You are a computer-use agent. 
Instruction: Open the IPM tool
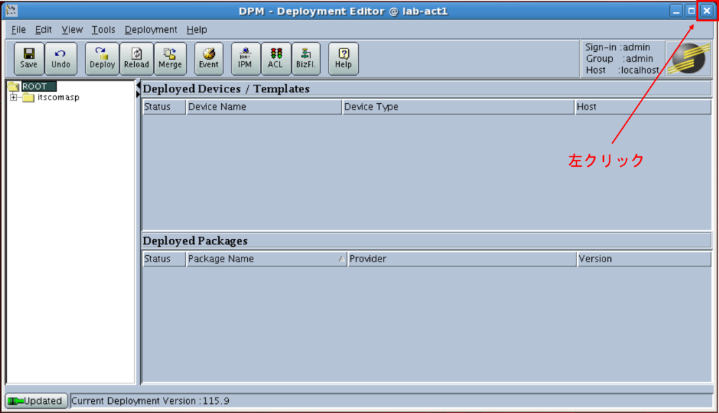[245, 59]
